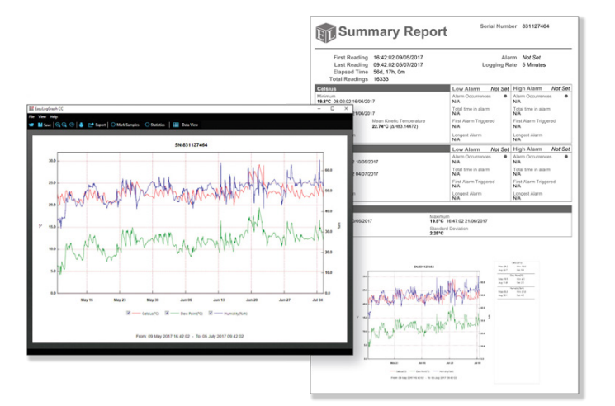This screenshot has width=615, height=406.
Task: Click the EasyLogGraph CC title bar icon
Action: 31,109
